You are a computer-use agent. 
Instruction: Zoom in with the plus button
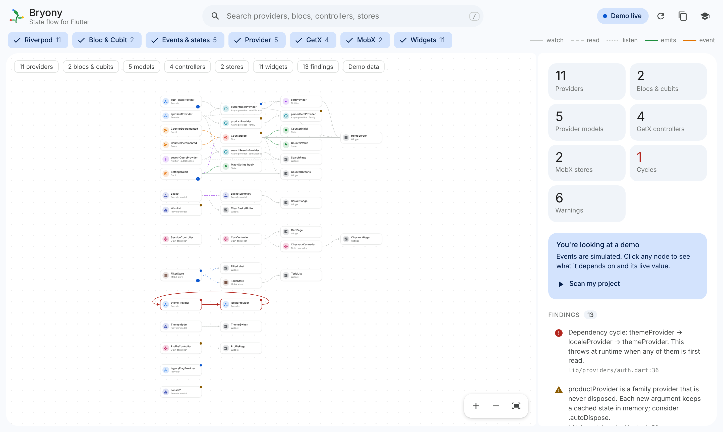pyautogui.click(x=476, y=406)
